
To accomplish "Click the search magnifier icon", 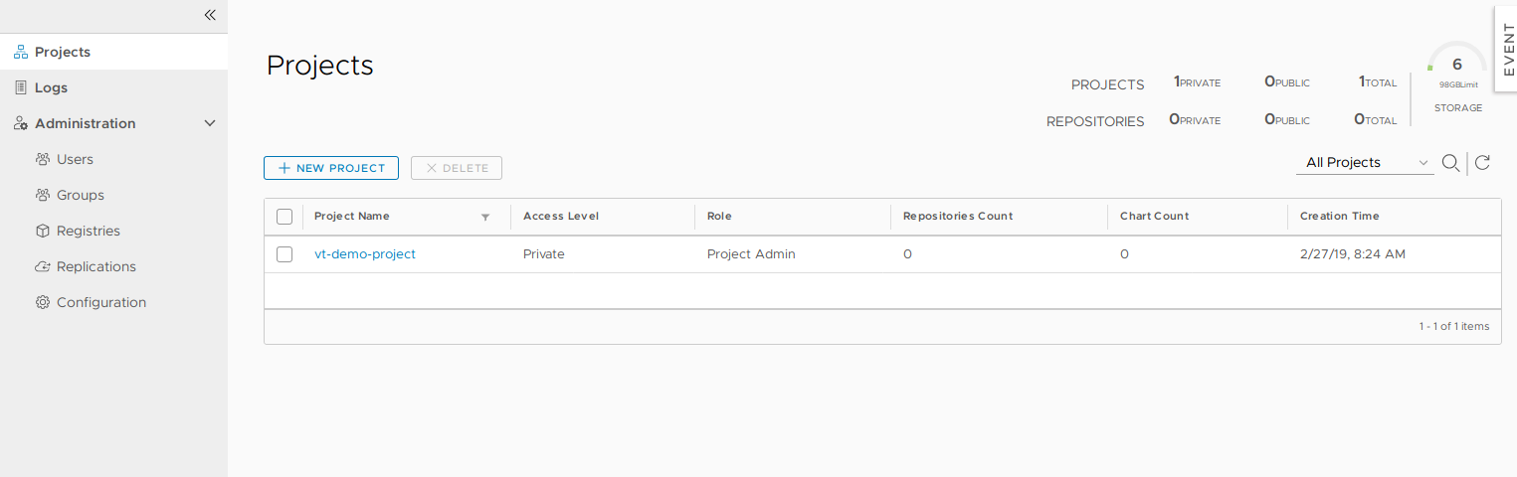I will [1450, 163].
